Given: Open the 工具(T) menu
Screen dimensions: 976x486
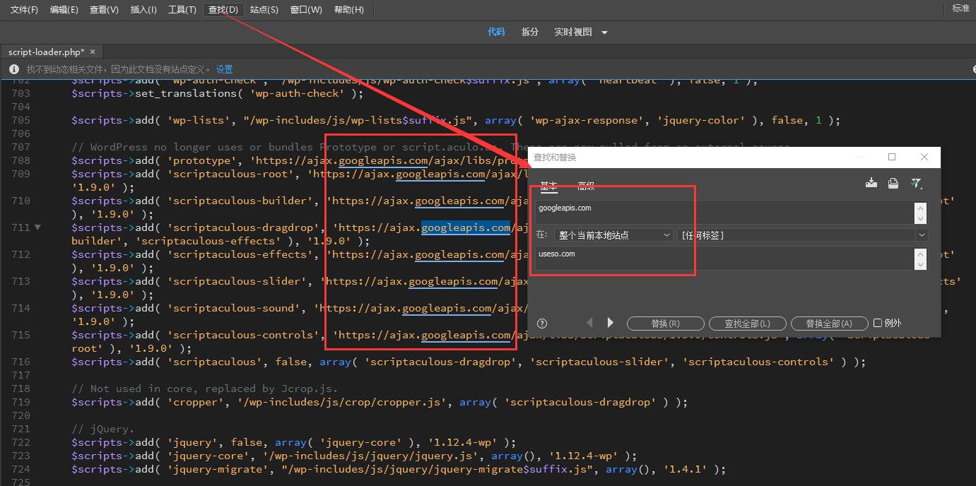Looking at the screenshot, I should 182,9.
